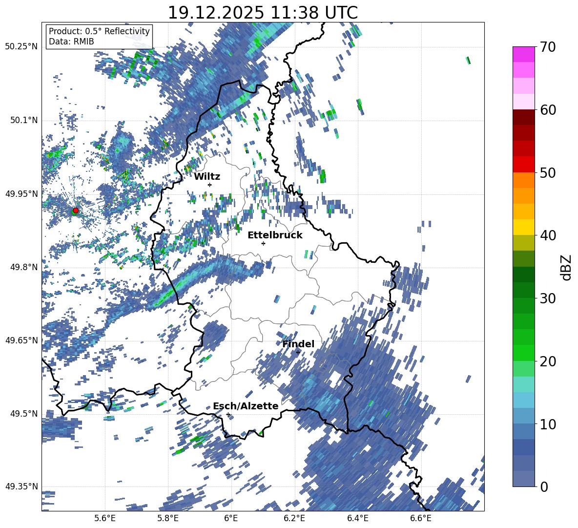Click the 6.6°E longitude label
The height and width of the screenshot is (528, 578).
421,518
